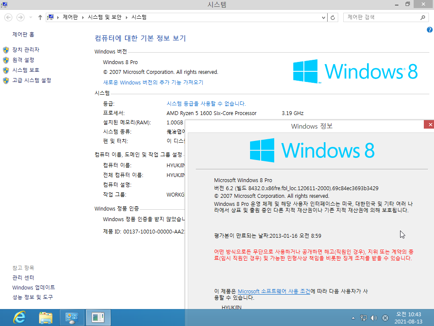This screenshot has width=434, height=326.
Task: Switch to Windows 정보 taskbar button
Action: pyautogui.click(x=98, y=318)
